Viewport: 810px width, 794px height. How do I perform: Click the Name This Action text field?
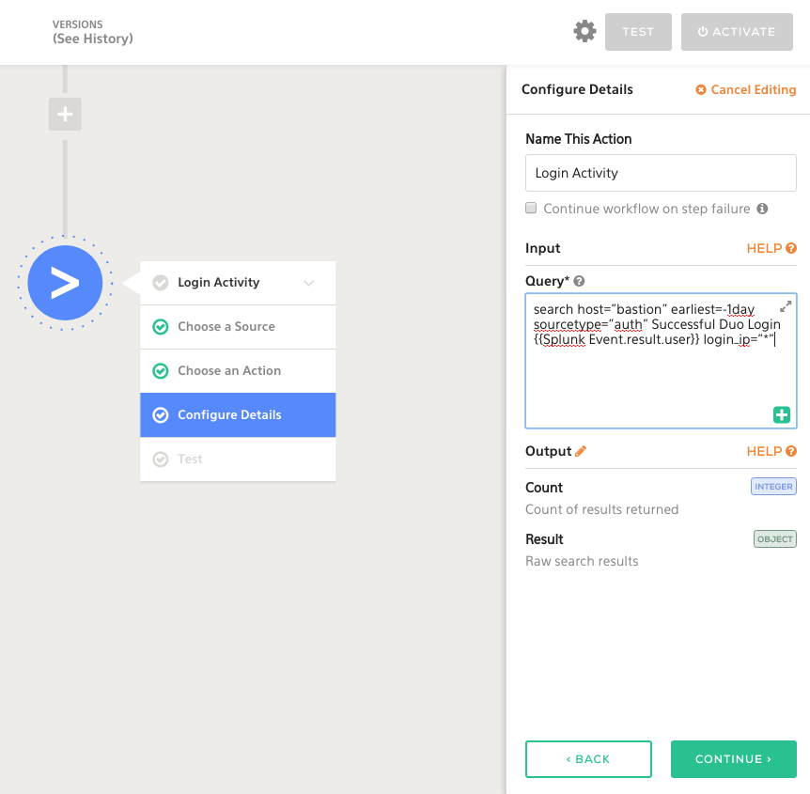click(x=661, y=173)
